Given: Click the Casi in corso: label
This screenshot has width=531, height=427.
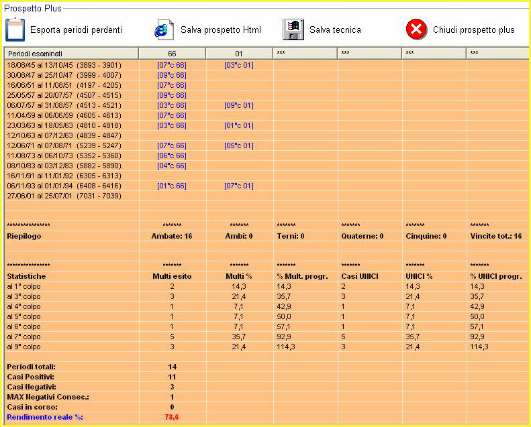Looking at the screenshot, I should pos(32,407).
